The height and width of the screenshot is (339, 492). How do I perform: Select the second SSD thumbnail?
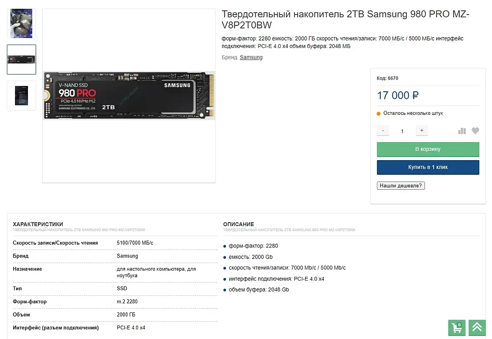click(21, 59)
